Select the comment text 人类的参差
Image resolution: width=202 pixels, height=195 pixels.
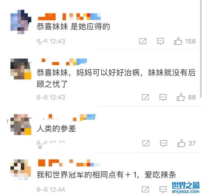coord(56,128)
